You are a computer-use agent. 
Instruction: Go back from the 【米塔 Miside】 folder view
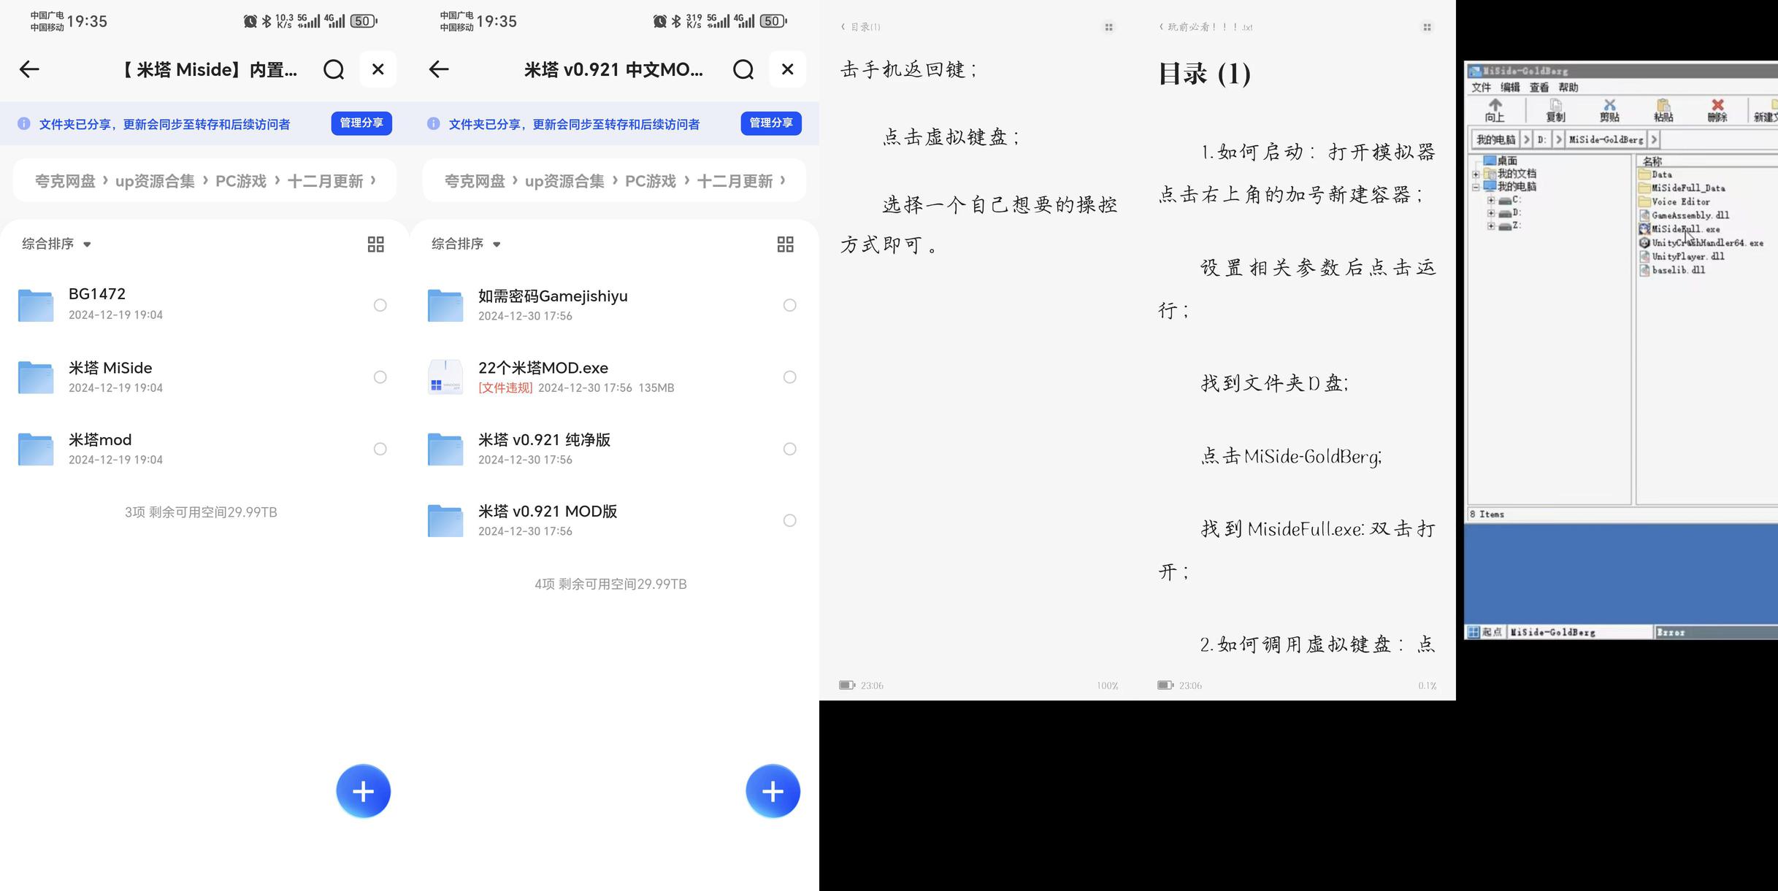click(x=29, y=69)
